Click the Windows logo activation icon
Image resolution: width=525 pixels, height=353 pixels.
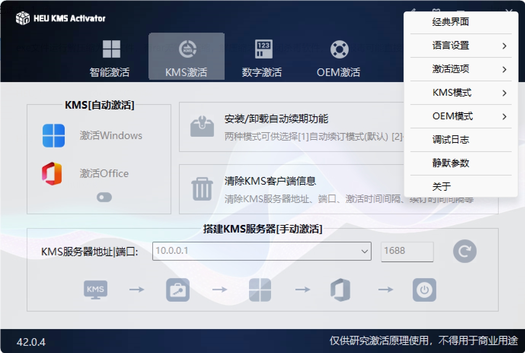pyautogui.click(x=54, y=136)
